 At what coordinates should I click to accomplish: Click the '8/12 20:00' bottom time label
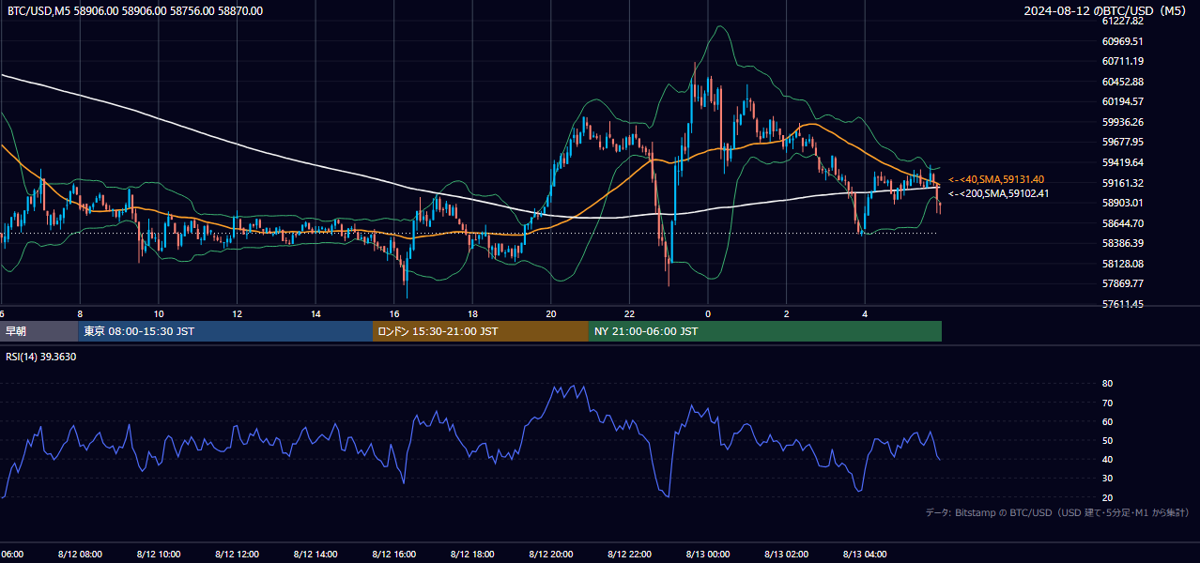pyautogui.click(x=551, y=554)
